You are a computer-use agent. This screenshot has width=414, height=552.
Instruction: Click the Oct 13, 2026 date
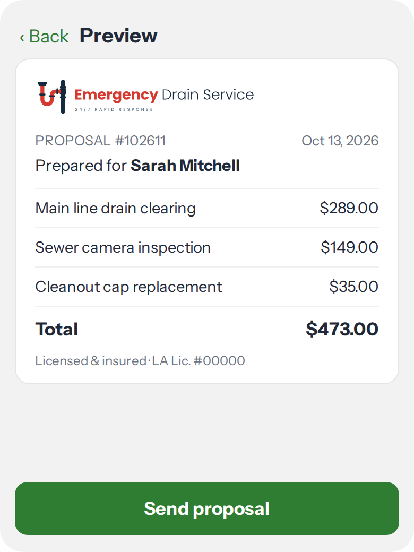(340, 141)
